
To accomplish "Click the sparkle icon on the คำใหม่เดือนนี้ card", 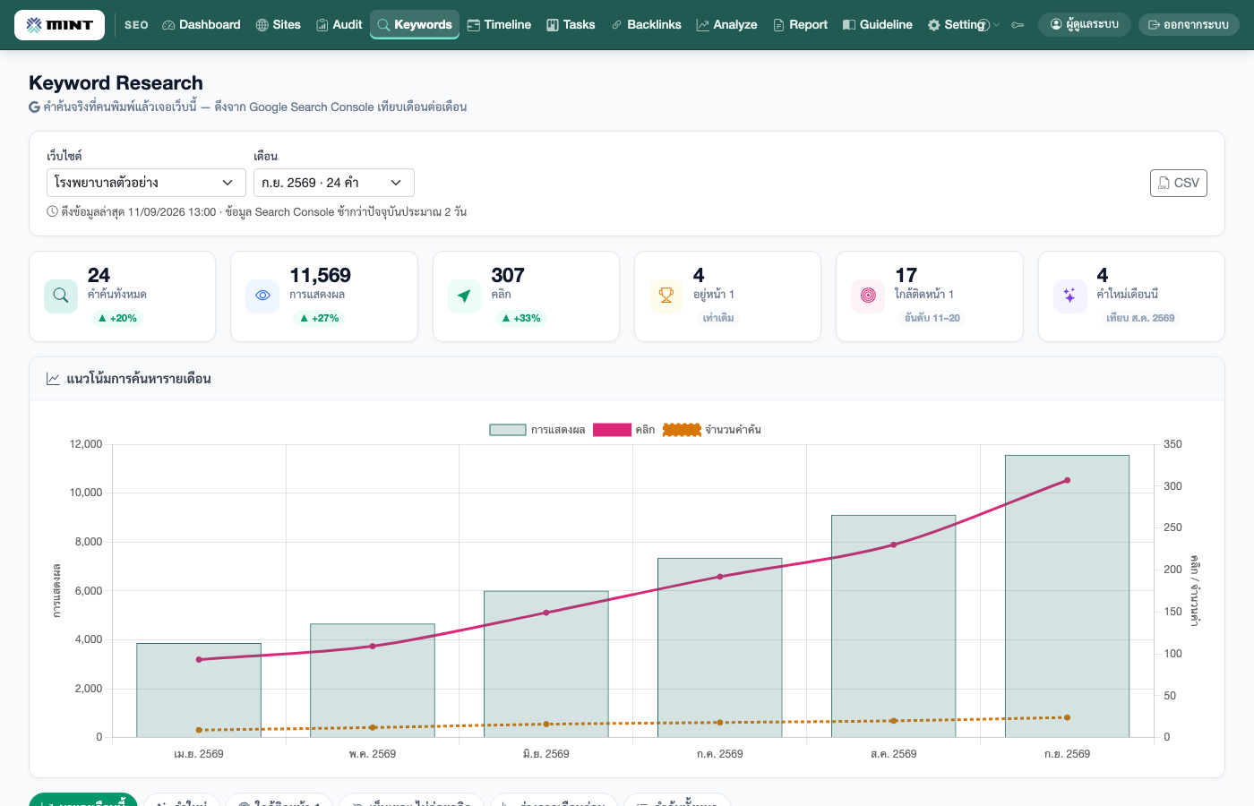I will 1069,296.
